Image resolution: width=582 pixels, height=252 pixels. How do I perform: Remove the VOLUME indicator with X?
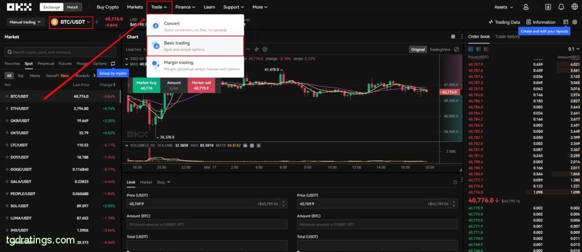coord(259,146)
